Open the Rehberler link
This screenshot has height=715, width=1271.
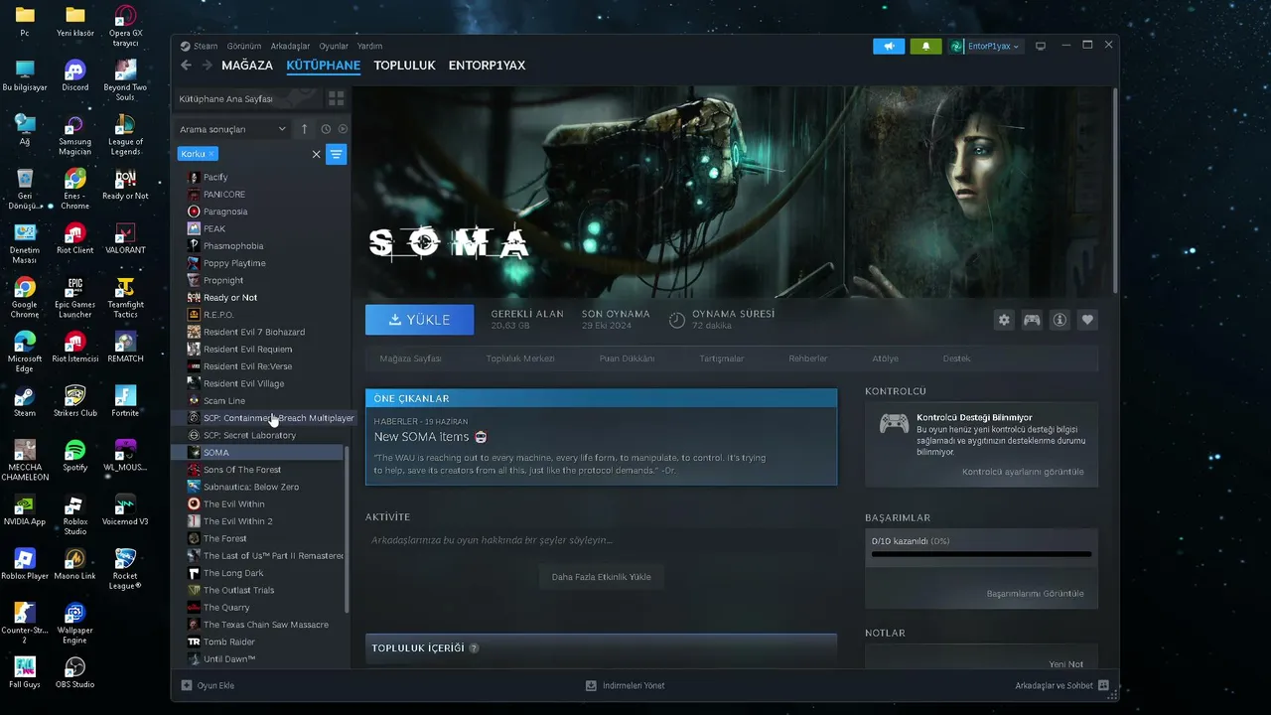(808, 358)
